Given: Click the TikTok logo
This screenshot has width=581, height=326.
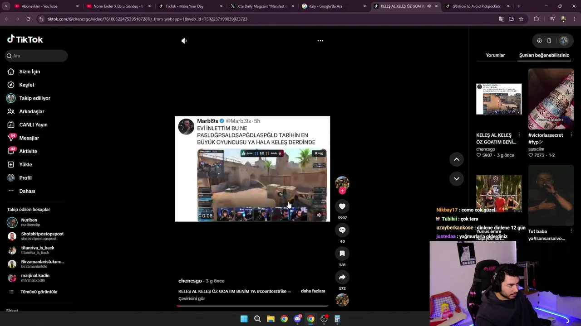Looking at the screenshot, I should [25, 39].
